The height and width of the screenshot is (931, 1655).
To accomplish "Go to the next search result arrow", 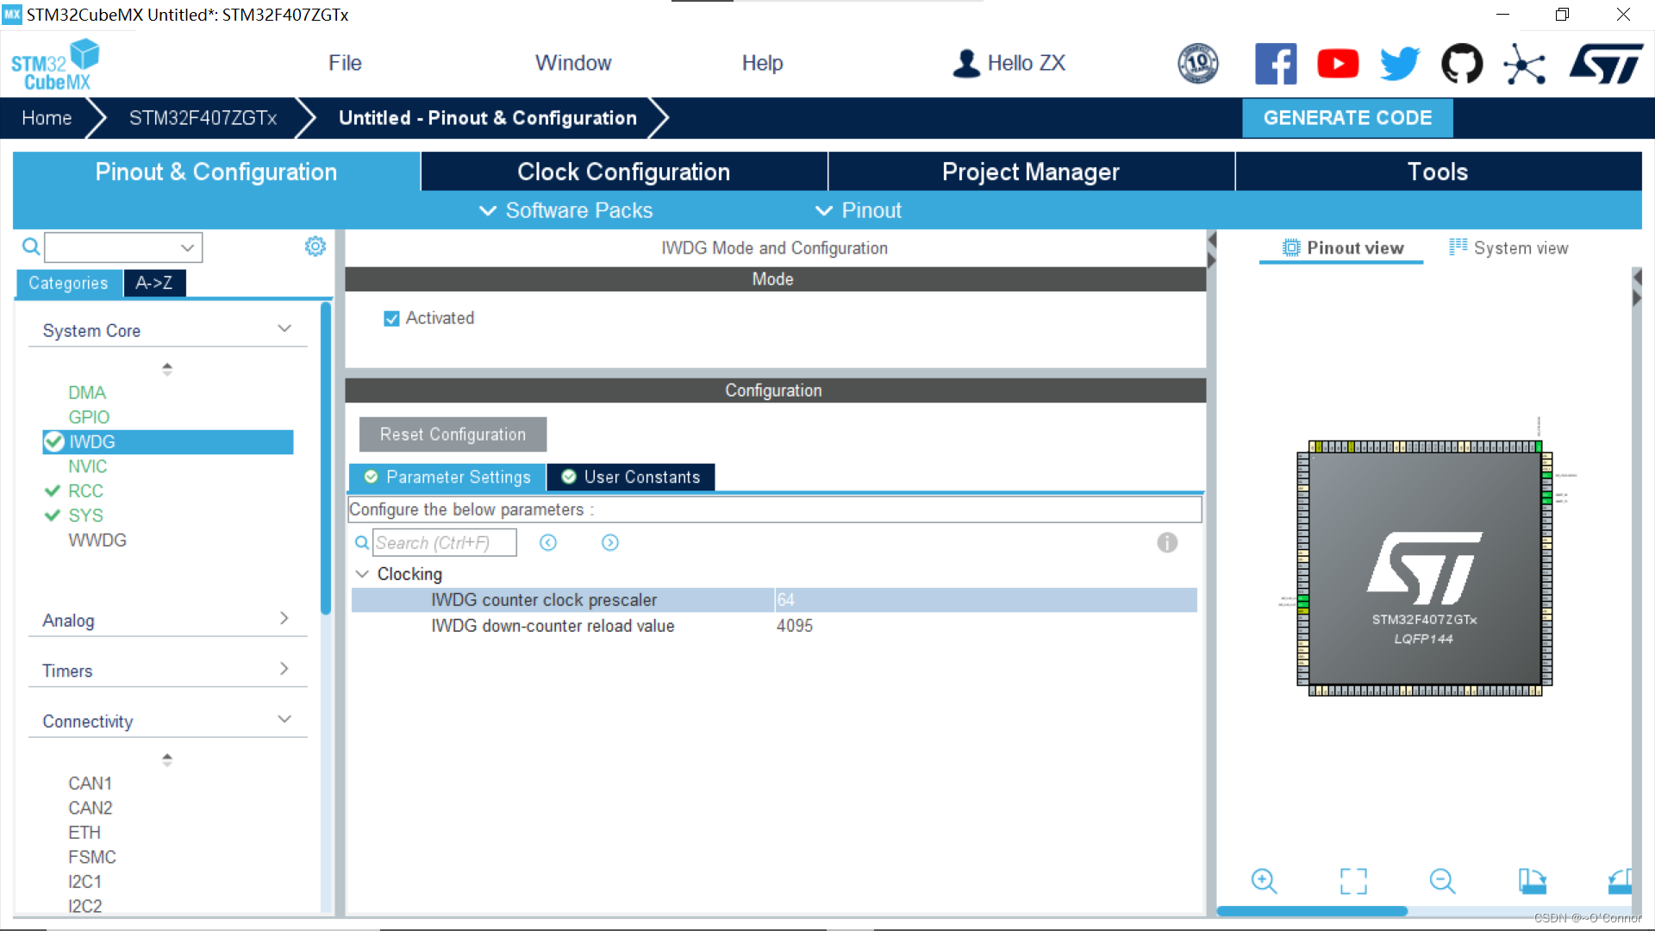I will 610,542.
